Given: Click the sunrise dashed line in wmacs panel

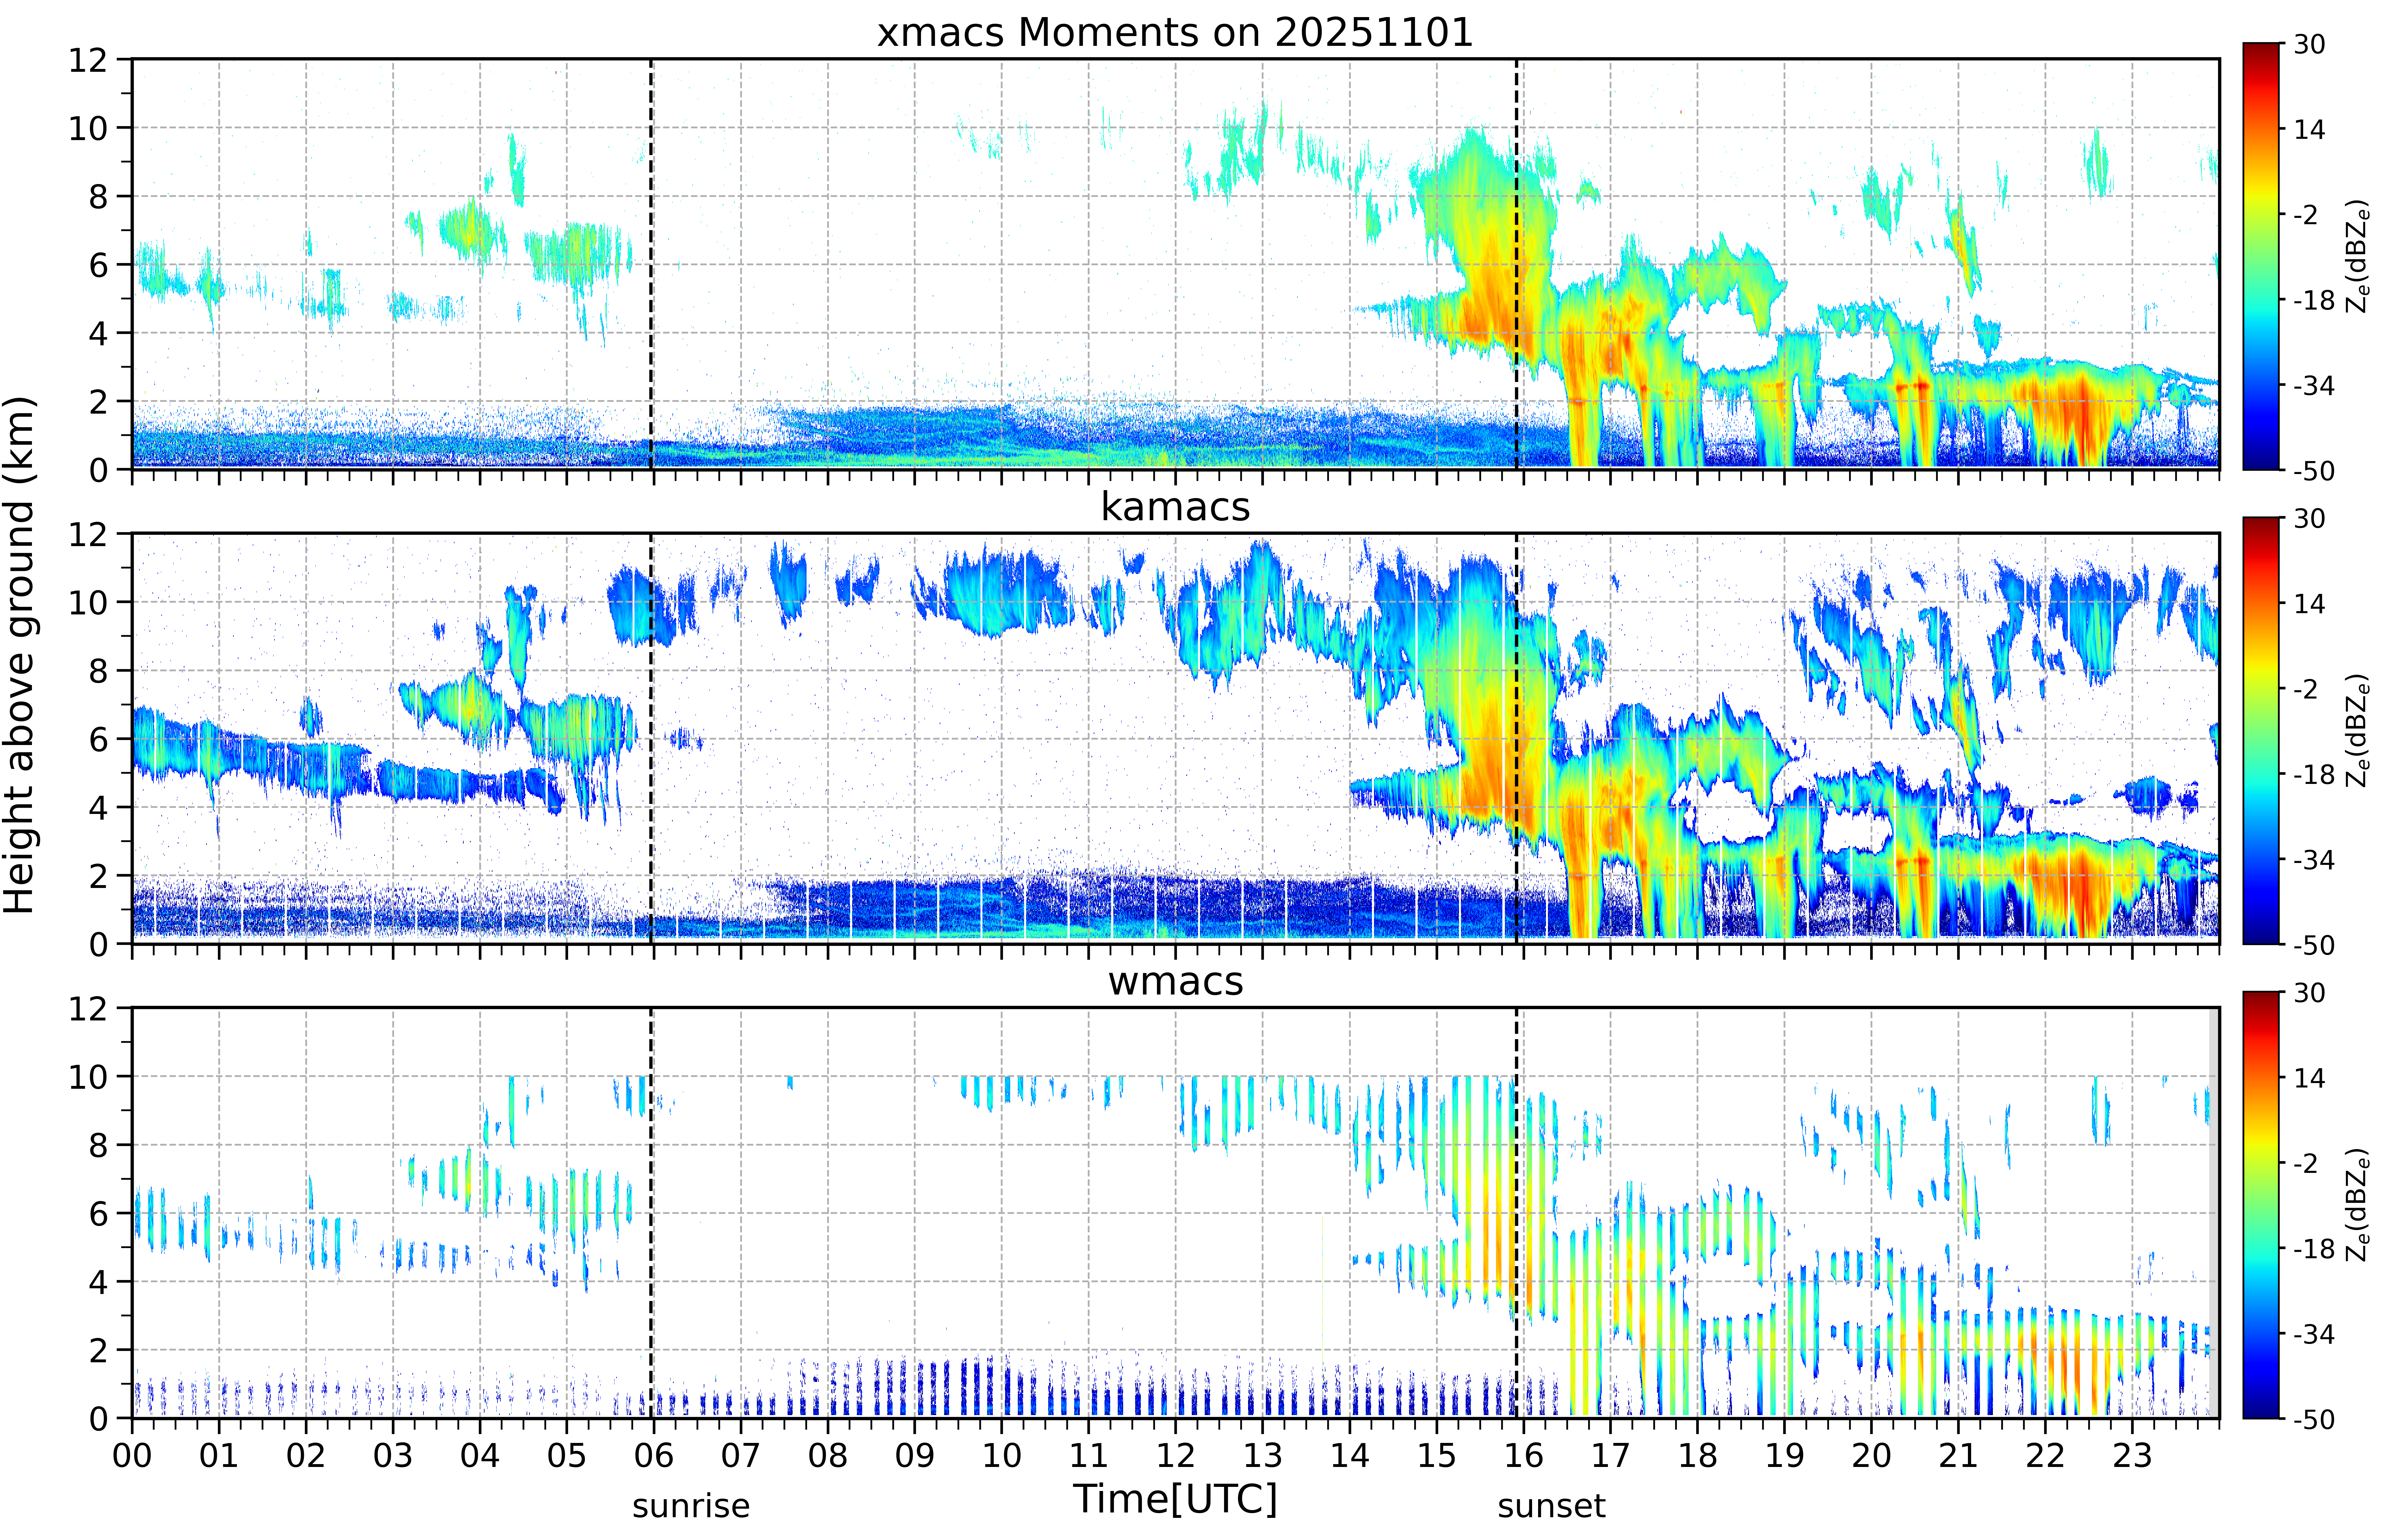Looking at the screenshot, I should point(651,1213).
